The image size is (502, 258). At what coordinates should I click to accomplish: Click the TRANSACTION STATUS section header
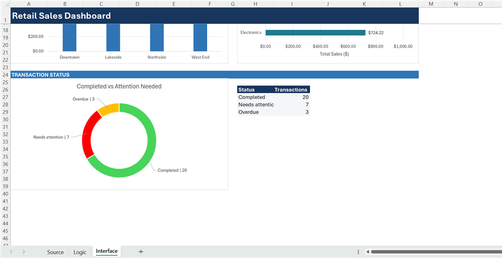pos(215,75)
